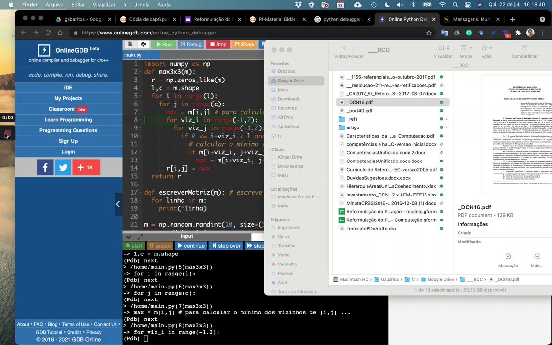Image resolution: width=552 pixels, height=345 pixels.
Task: Open the Visualizar menu in menu bar
Action: click(104, 5)
